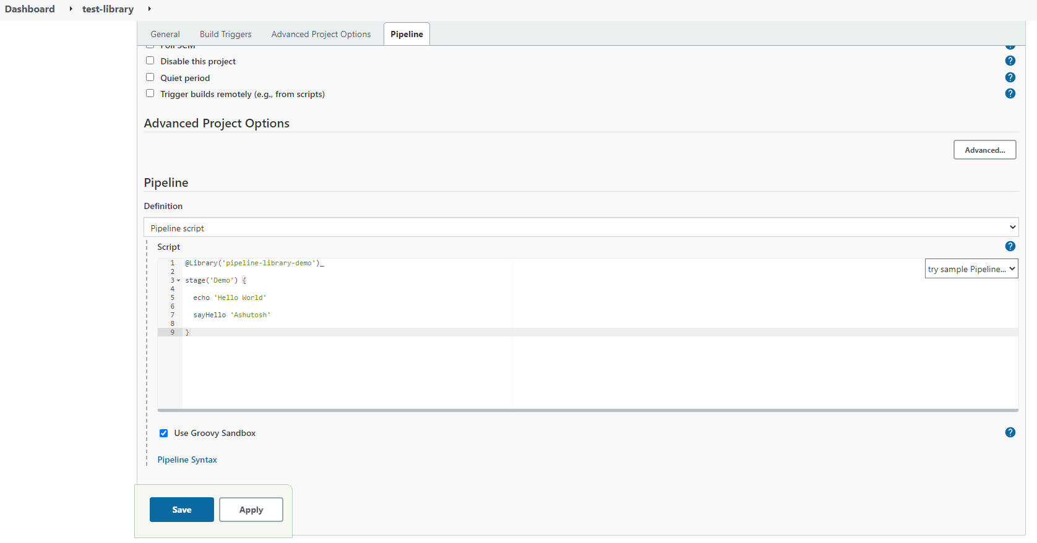This screenshot has height=543, width=1037.
Task: Open test-library breadcrumb link
Action: pyautogui.click(x=108, y=9)
